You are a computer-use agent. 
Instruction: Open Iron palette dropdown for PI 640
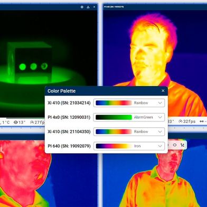coord(129,146)
